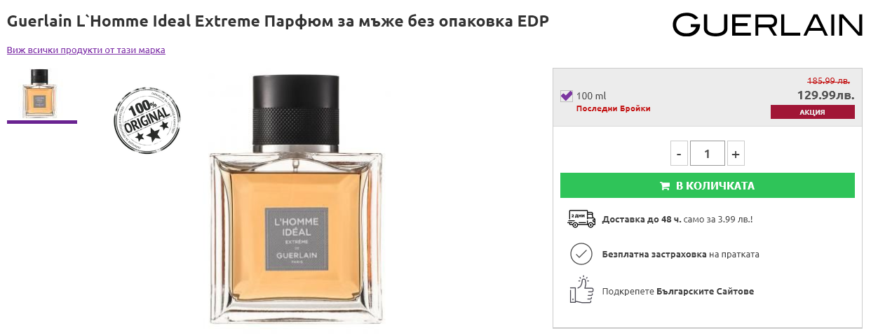Click the circled checkmark insurance icon
The height and width of the screenshot is (335, 878).
(581, 254)
